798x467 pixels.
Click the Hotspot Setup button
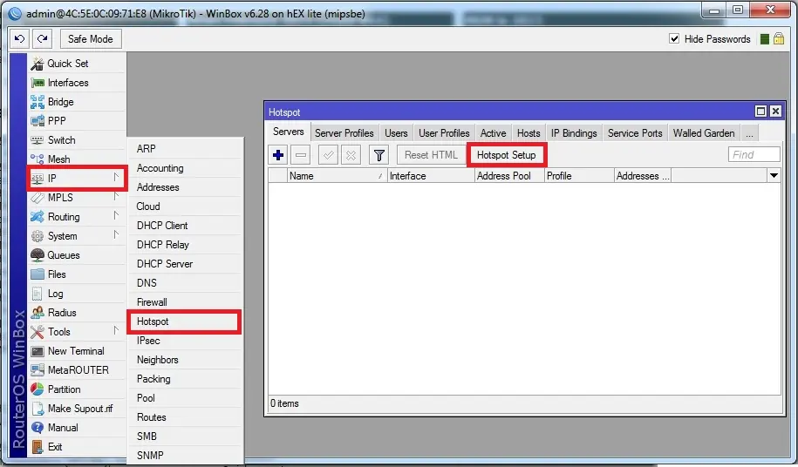(x=507, y=155)
